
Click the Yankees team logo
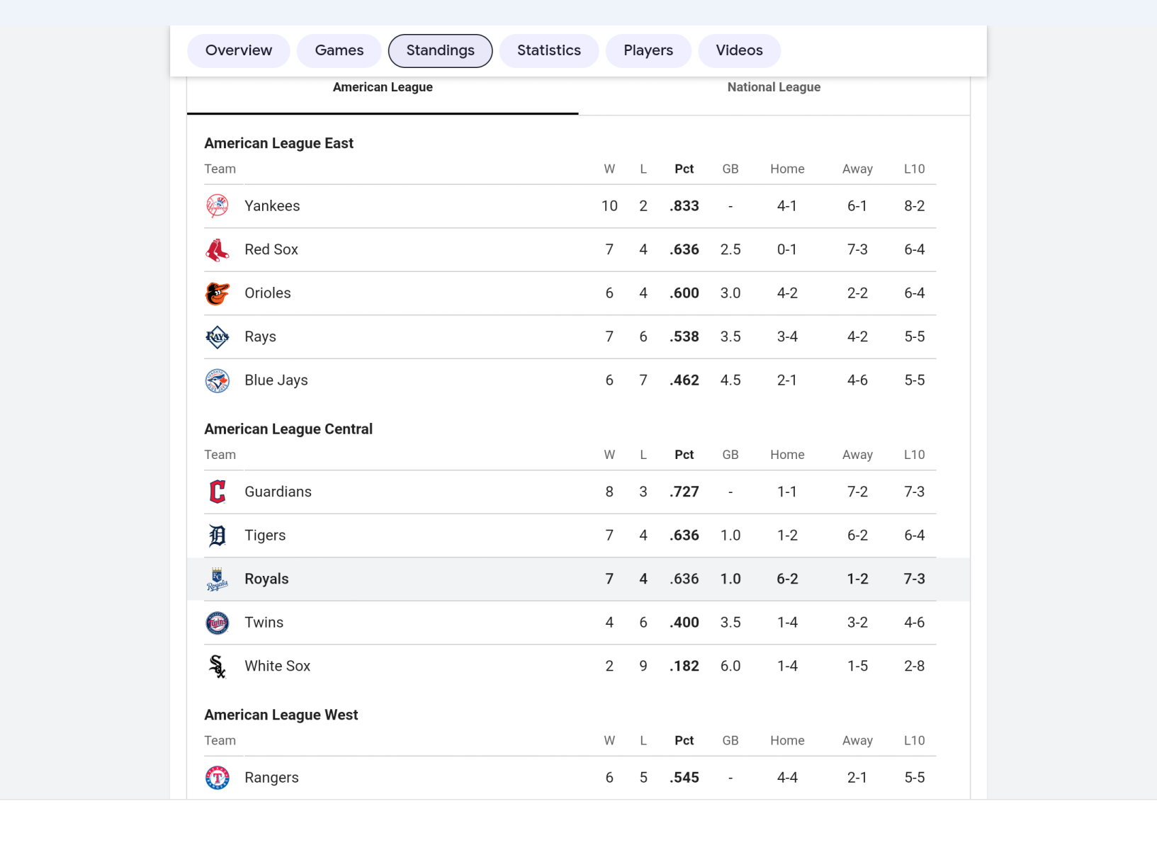click(218, 206)
